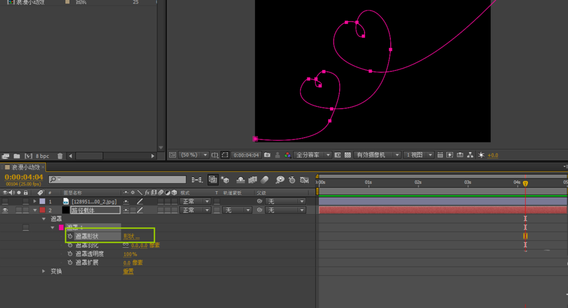Open the 全分辨率 resolution dropdown
Image resolution: width=568 pixels, height=308 pixels.
click(x=312, y=155)
